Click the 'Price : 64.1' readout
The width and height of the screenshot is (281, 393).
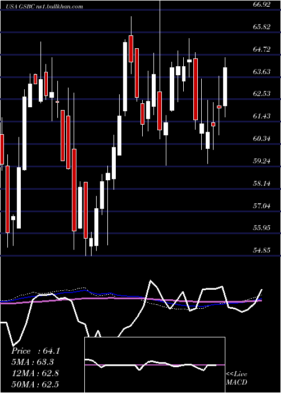(x=35, y=351)
